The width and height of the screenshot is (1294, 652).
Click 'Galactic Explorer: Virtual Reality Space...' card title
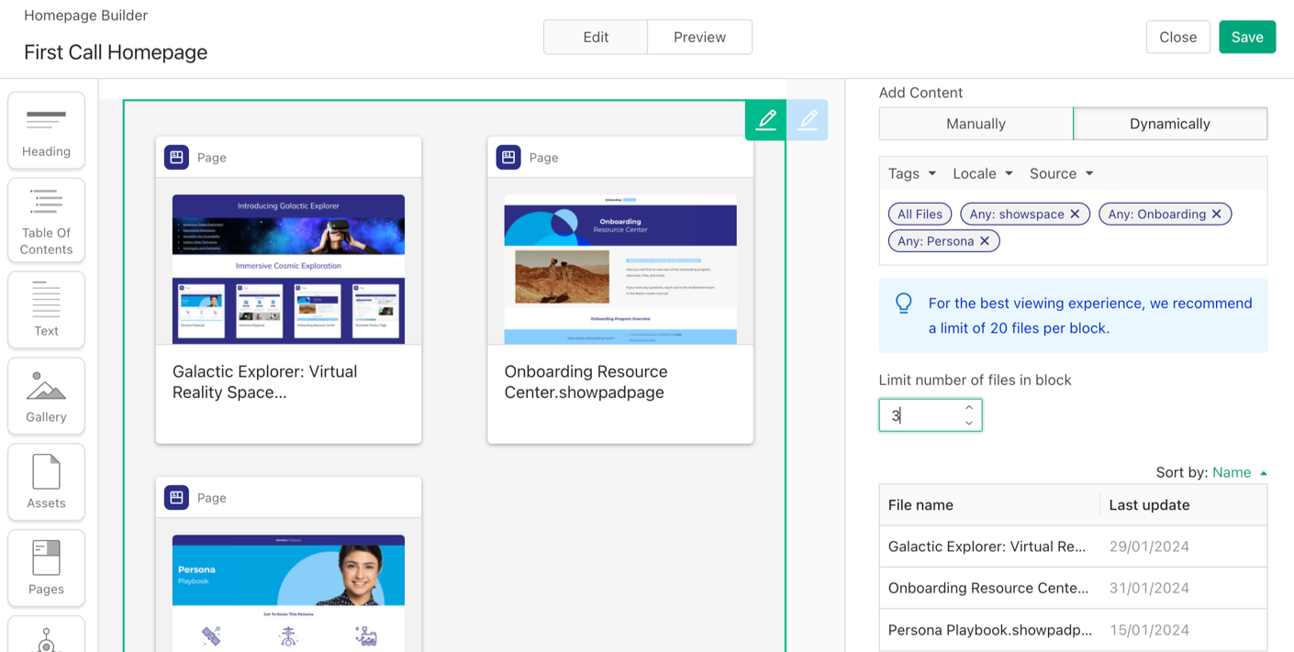265,382
